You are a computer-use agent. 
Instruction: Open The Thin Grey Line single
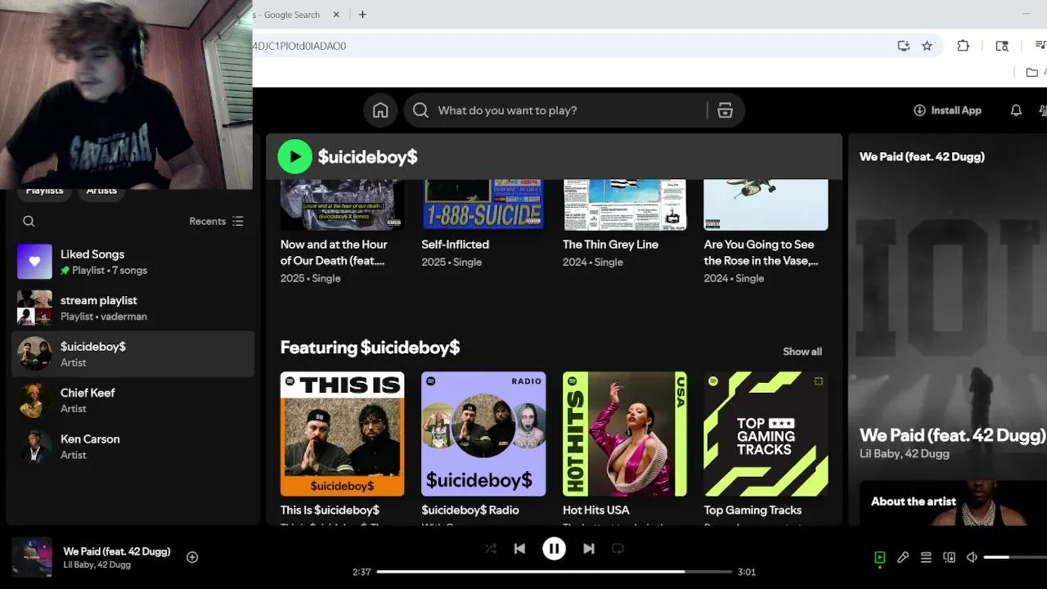tap(610, 245)
